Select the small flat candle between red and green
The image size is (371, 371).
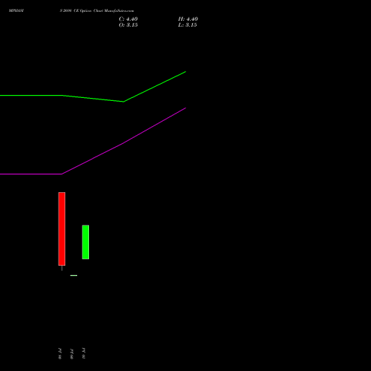(73, 275)
